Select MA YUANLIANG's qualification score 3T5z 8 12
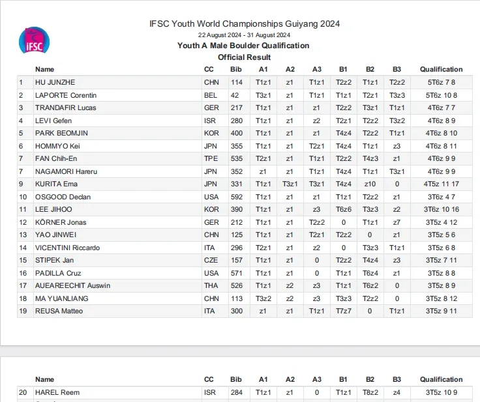Image resolution: width=480 pixels, height=402 pixels. [x=441, y=298]
